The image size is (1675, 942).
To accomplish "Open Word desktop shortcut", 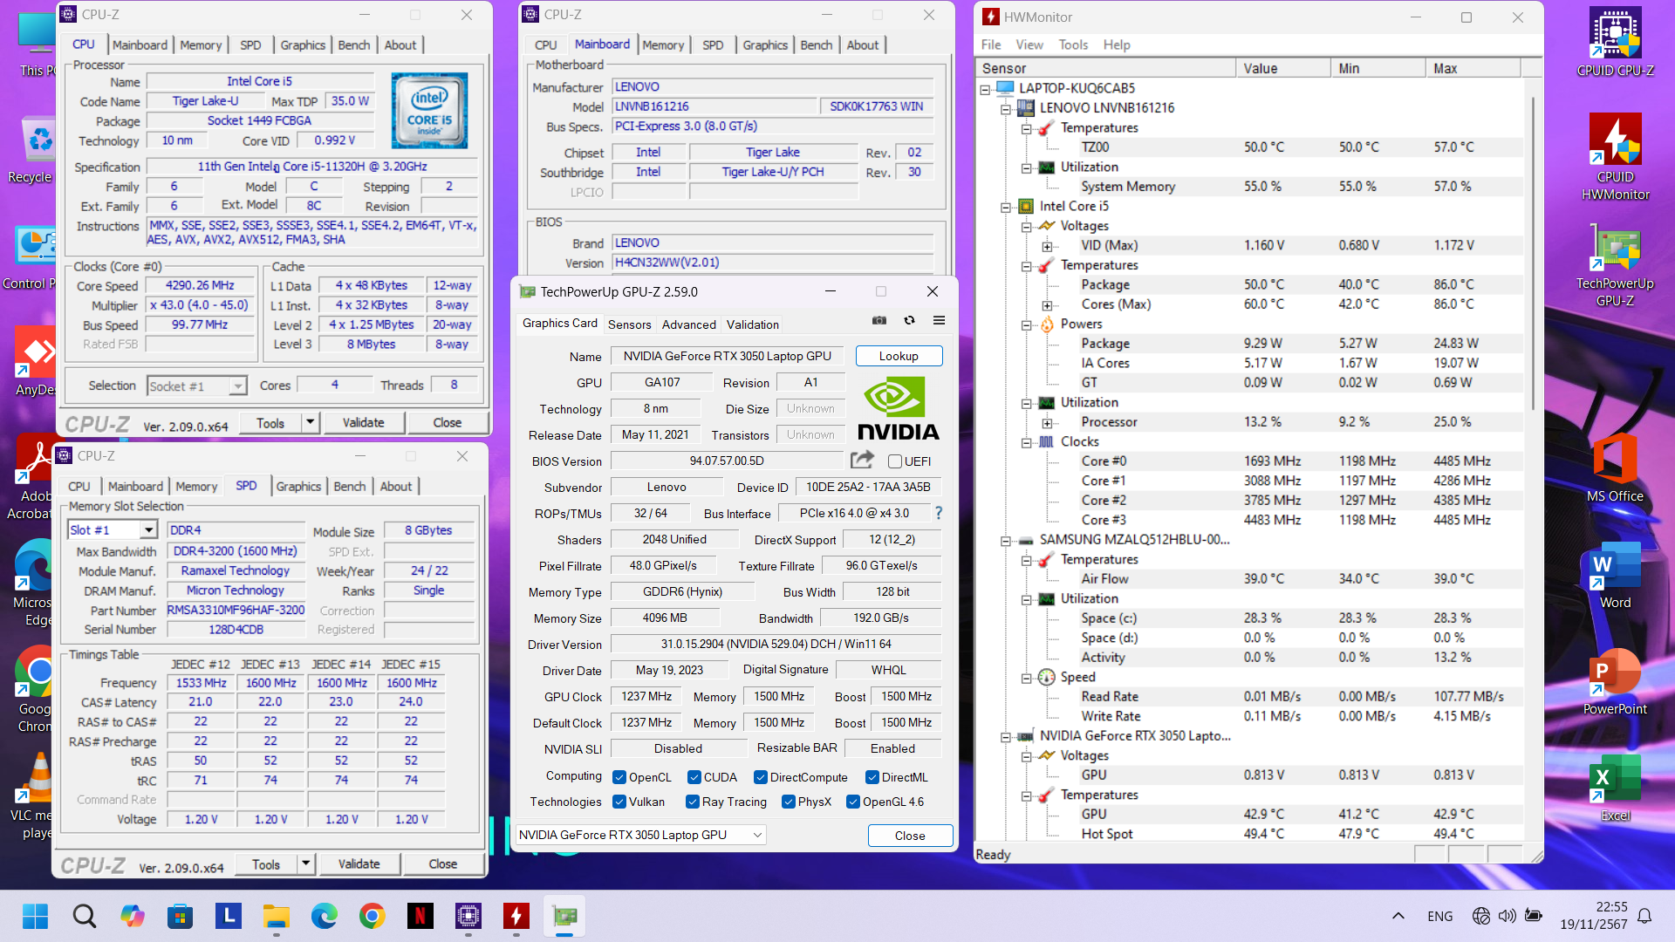I will [x=1615, y=574].
